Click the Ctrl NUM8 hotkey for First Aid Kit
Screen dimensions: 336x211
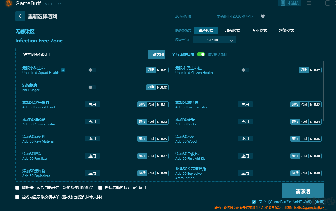click(306, 156)
